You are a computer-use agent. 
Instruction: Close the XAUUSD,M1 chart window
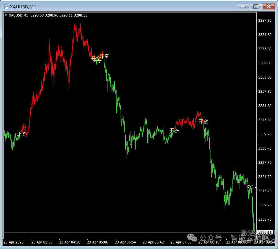click(x=269, y=7)
